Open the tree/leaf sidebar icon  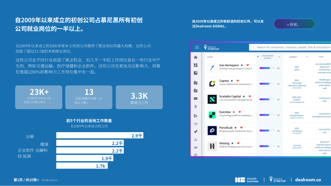click(196, 106)
